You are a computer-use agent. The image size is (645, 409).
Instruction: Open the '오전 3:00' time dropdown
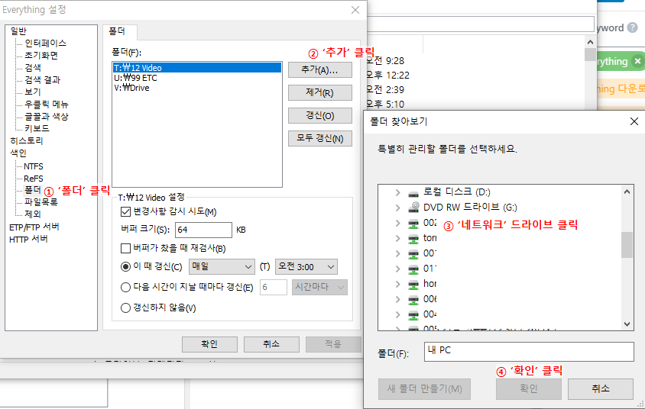click(306, 266)
